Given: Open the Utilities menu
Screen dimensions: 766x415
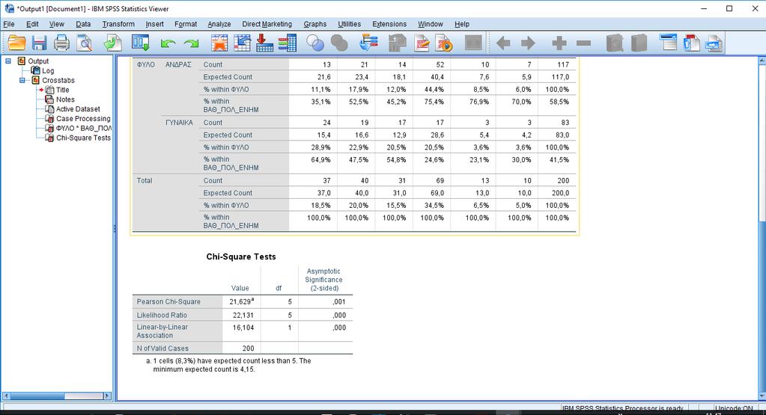Looking at the screenshot, I should [x=349, y=24].
